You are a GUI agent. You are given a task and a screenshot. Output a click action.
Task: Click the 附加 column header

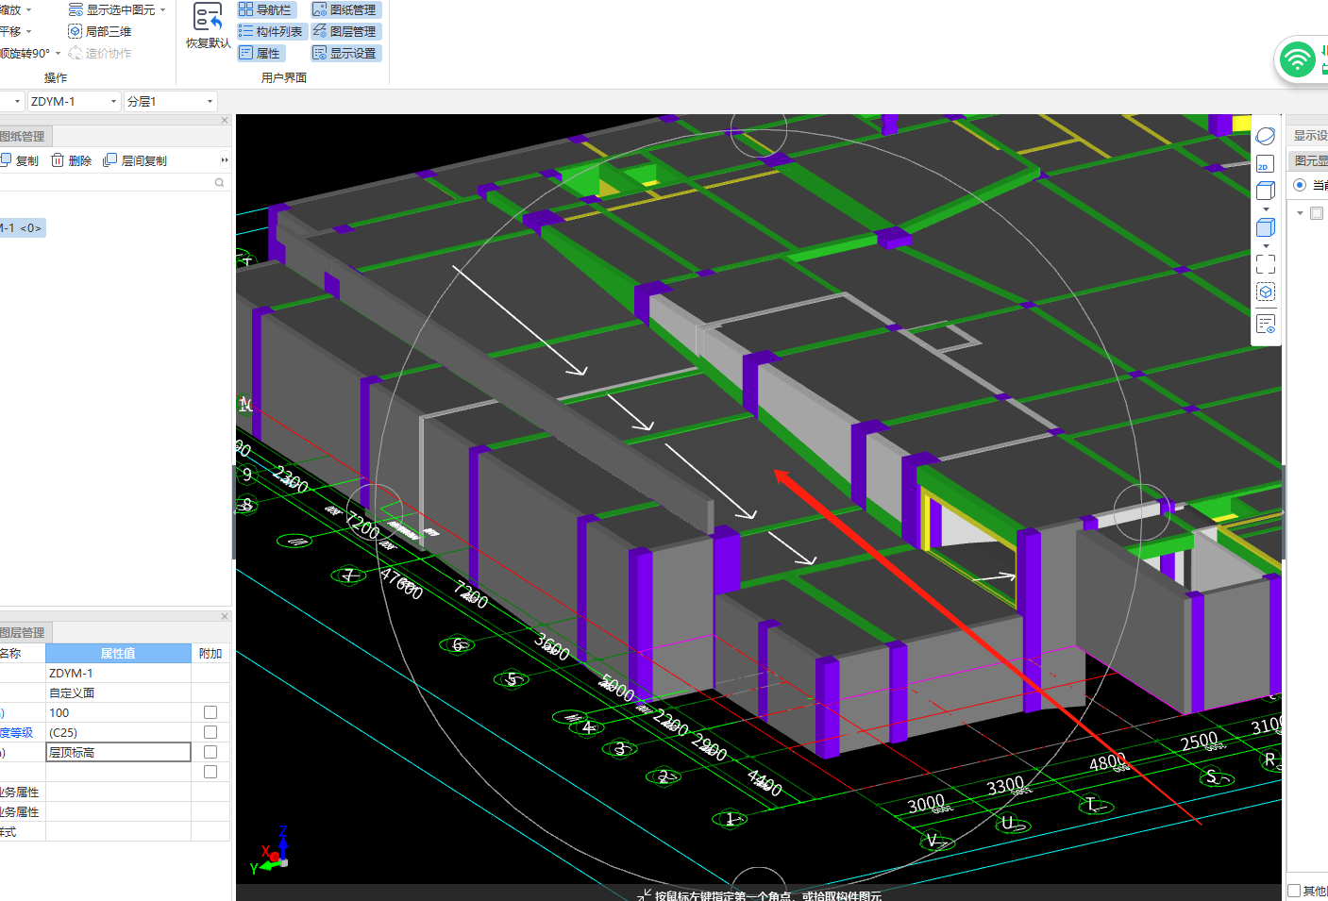click(210, 653)
